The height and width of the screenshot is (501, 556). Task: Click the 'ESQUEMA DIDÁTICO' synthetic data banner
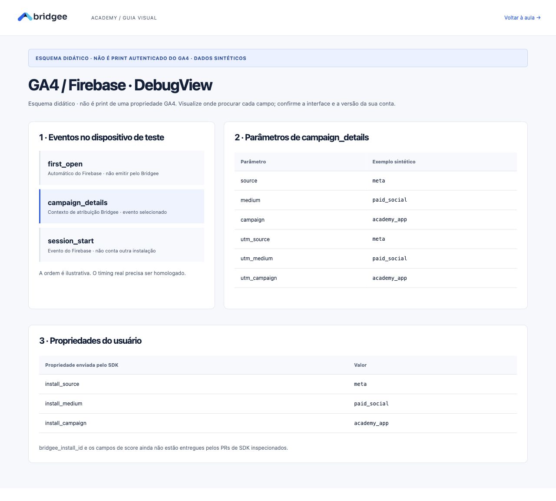click(x=278, y=58)
